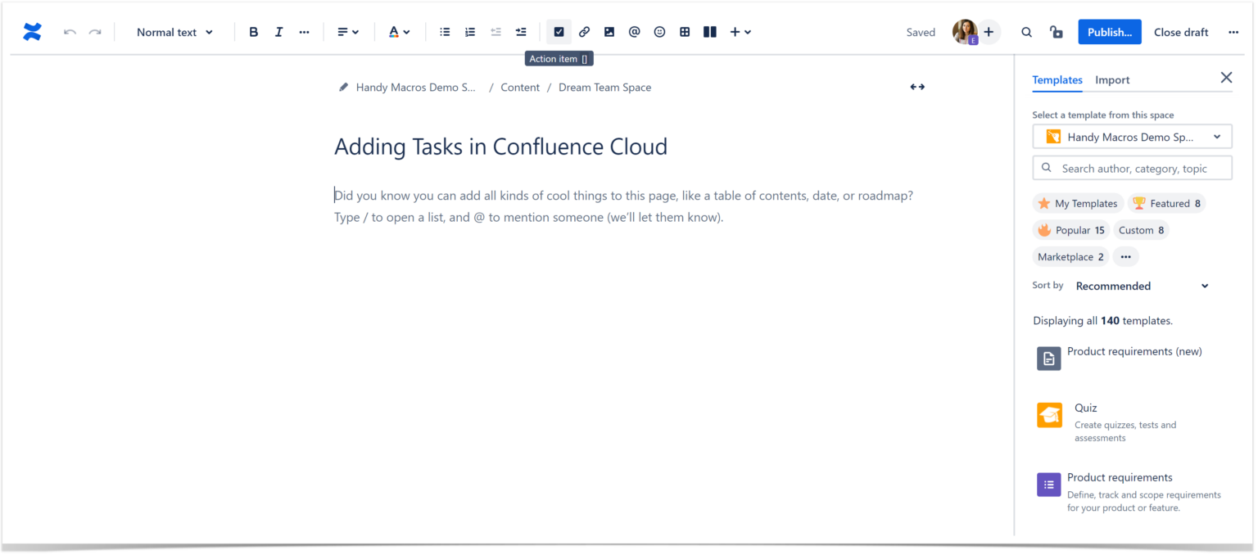1258x555 pixels.
Task: Click the Publish button
Action: pos(1109,31)
